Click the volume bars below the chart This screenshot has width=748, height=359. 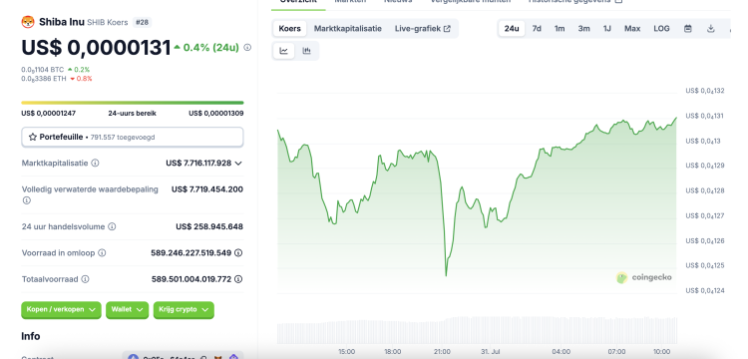point(477,330)
